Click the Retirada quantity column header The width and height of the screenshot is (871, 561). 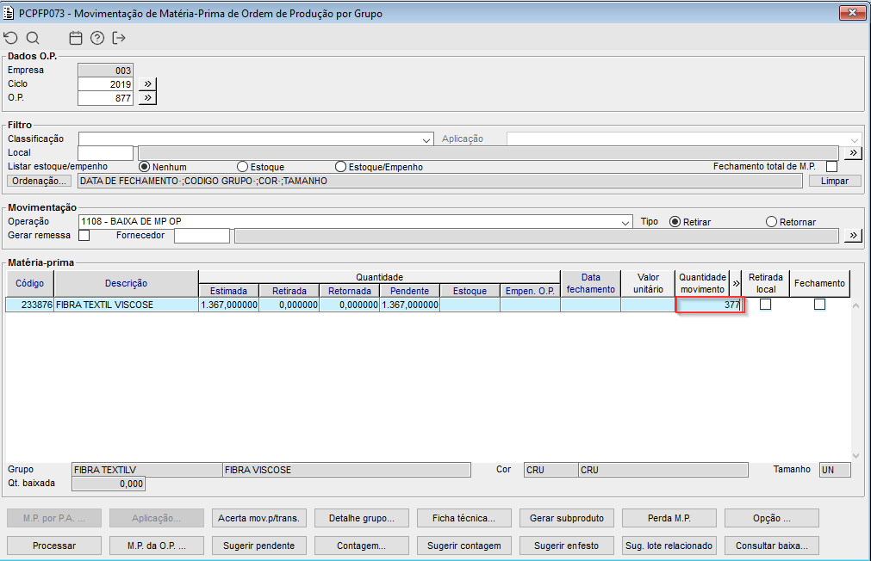pyautogui.click(x=289, y=290)
